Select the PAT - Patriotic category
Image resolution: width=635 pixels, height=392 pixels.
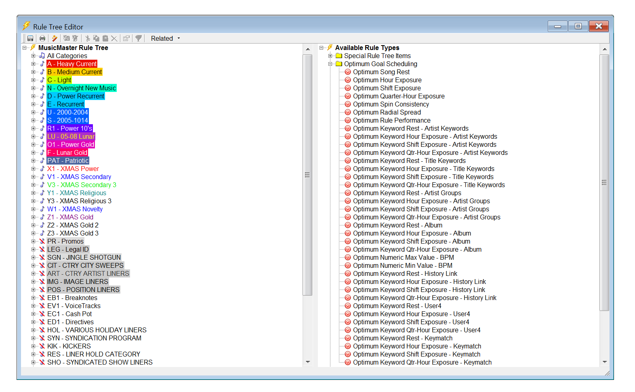[67, 161]
